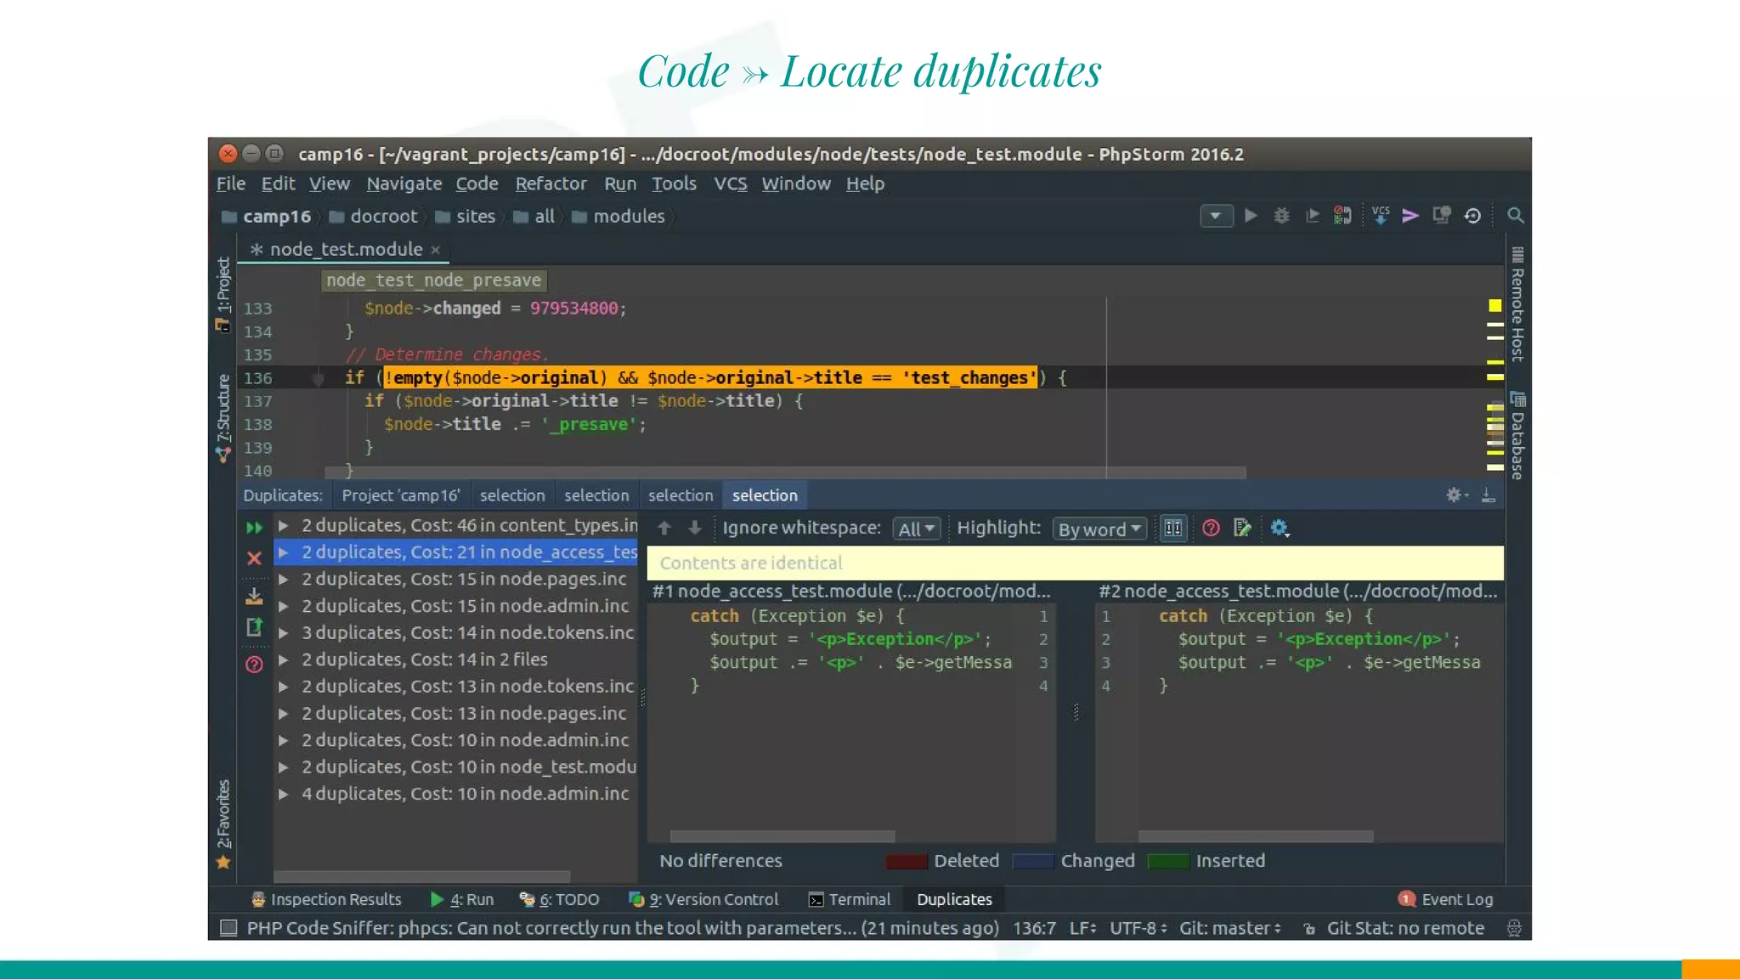
Task: Click the Run with Coverage toolbar icon
Action: [x=1312, y=216]
